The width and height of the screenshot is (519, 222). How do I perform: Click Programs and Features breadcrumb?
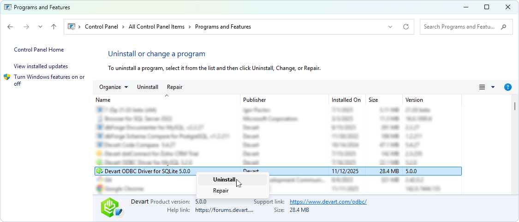click(x=223, y=27)
